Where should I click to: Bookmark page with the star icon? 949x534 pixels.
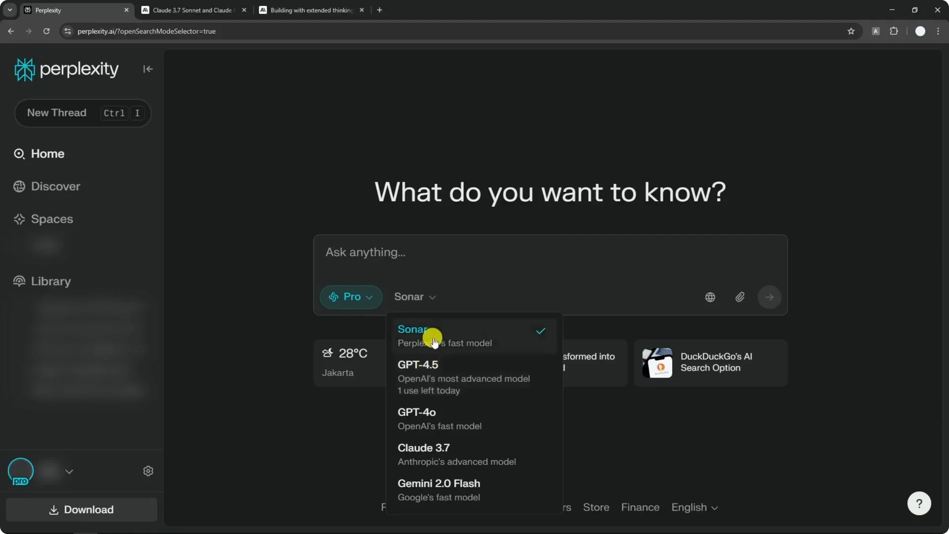pyautogui.click(x=851, y=31)
